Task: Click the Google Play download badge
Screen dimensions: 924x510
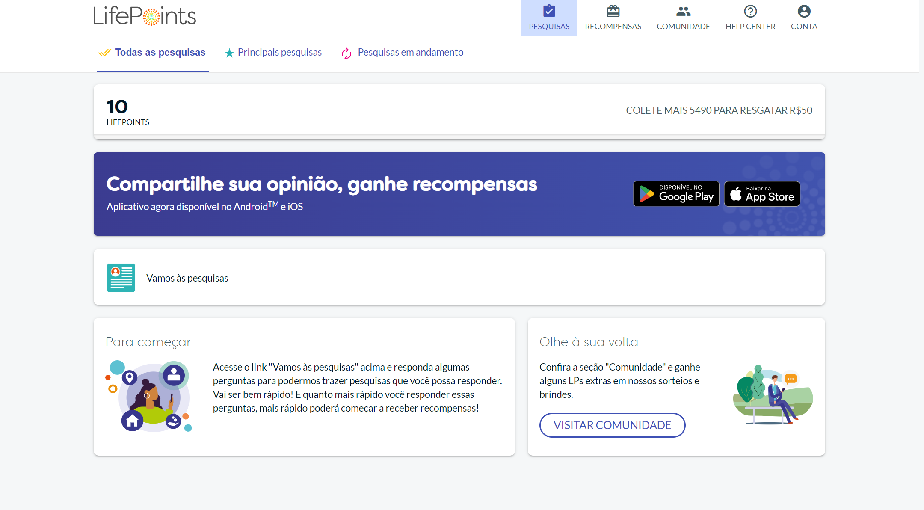Action: 676,193
